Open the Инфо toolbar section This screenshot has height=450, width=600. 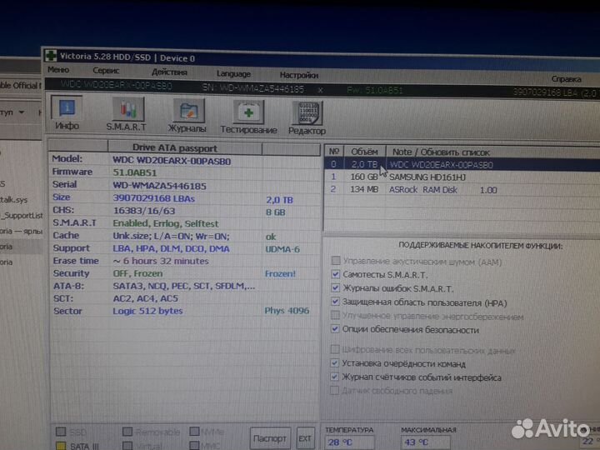point(67,113)
